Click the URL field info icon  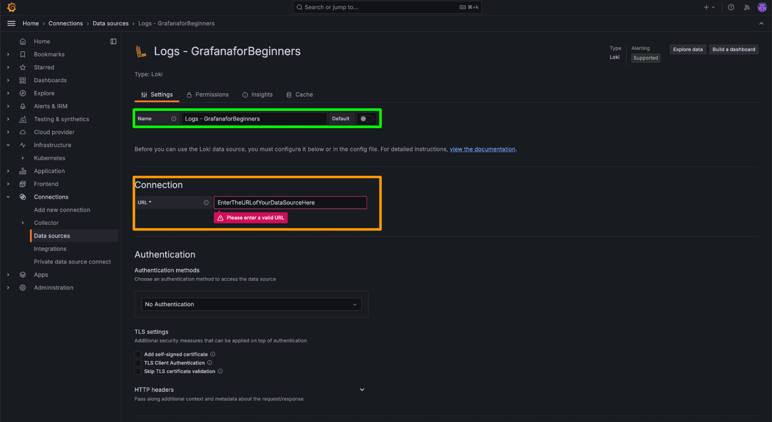point(206,202)
